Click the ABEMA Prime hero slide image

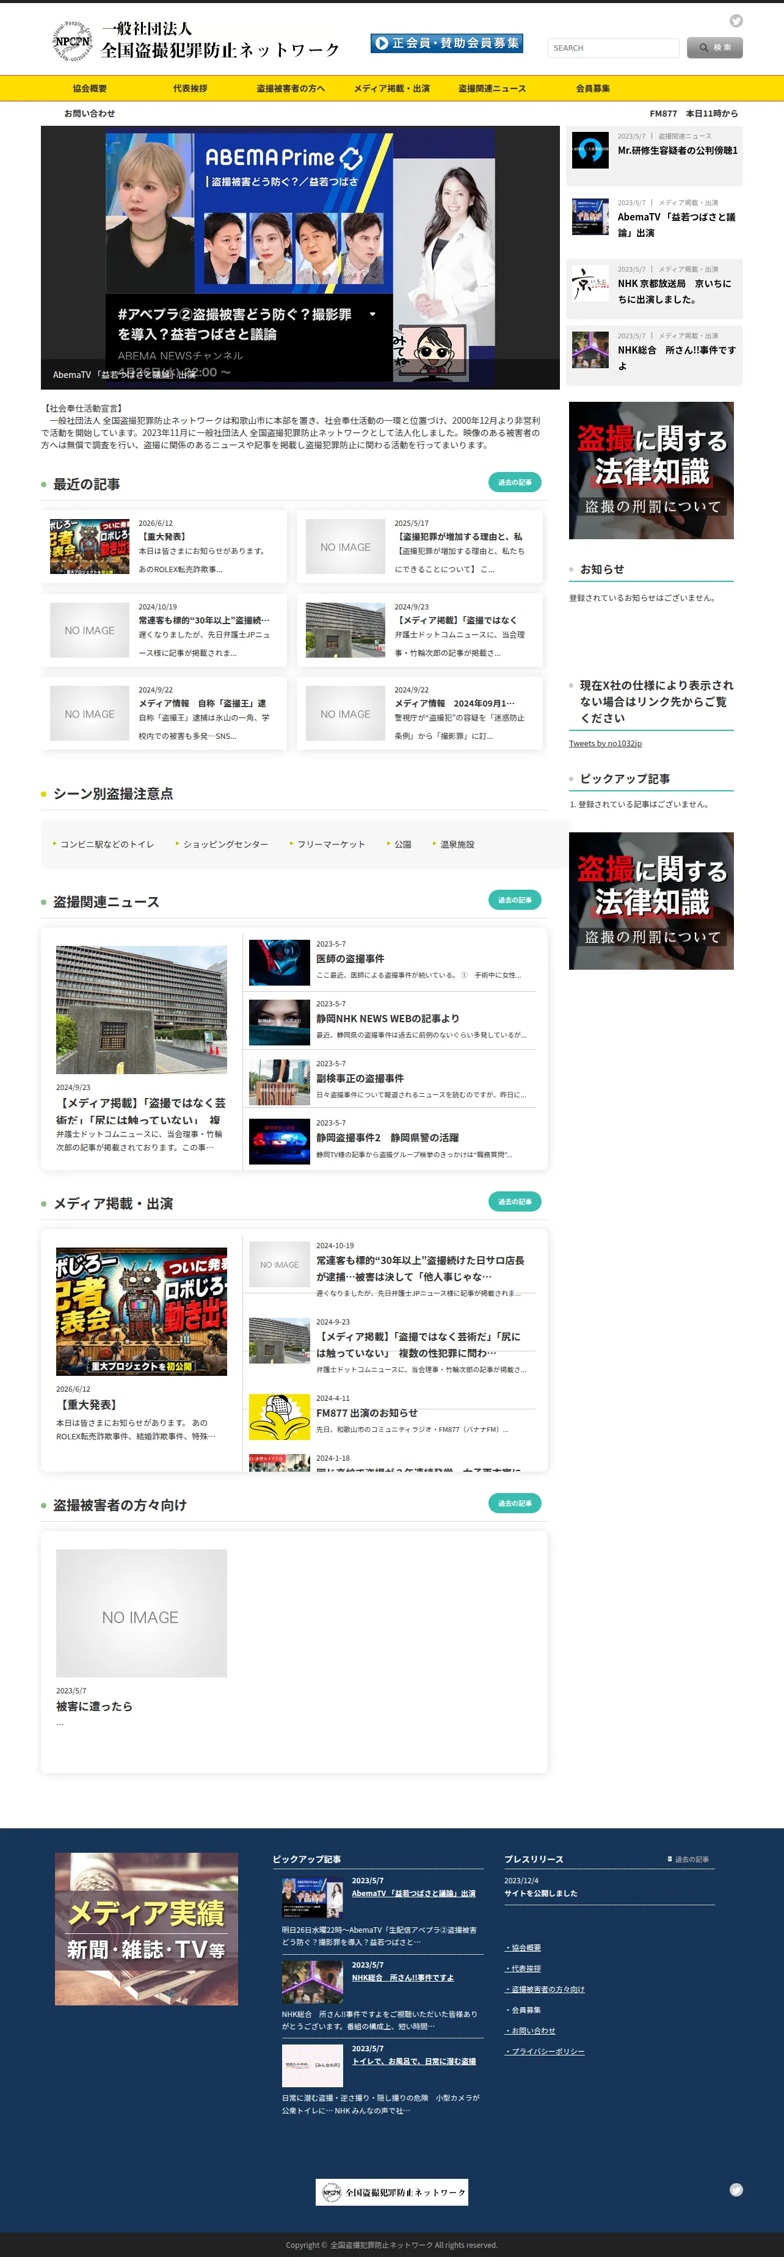click(x=300, y=258)
